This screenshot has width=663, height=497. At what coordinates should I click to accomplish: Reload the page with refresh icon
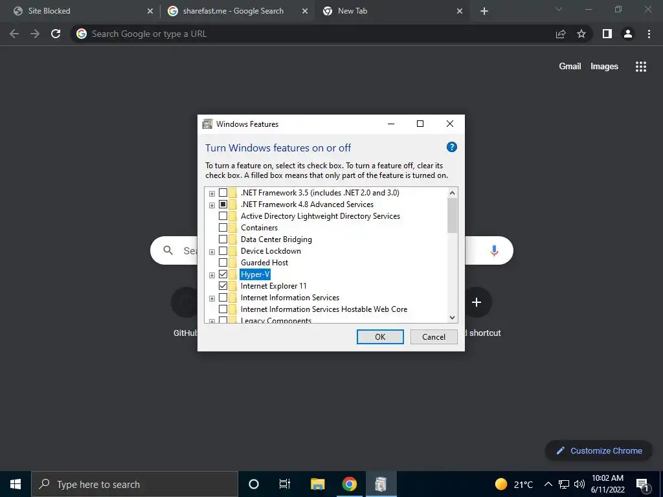56,34
